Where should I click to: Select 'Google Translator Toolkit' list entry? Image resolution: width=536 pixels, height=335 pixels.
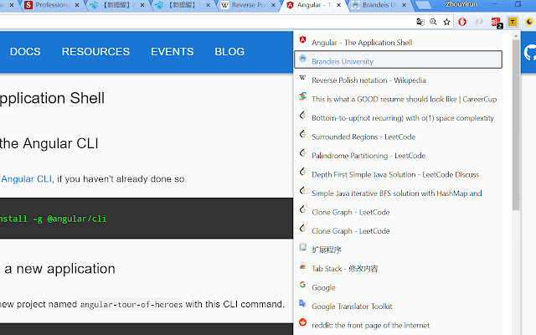[399, 306]
